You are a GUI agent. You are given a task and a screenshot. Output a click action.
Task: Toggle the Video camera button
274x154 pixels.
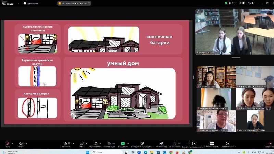click(x=20, y=143)
